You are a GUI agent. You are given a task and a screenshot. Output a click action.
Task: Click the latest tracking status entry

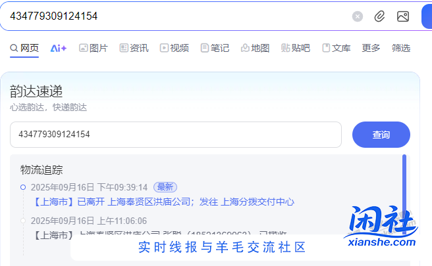pyautogui.click(x=163, y=202)
